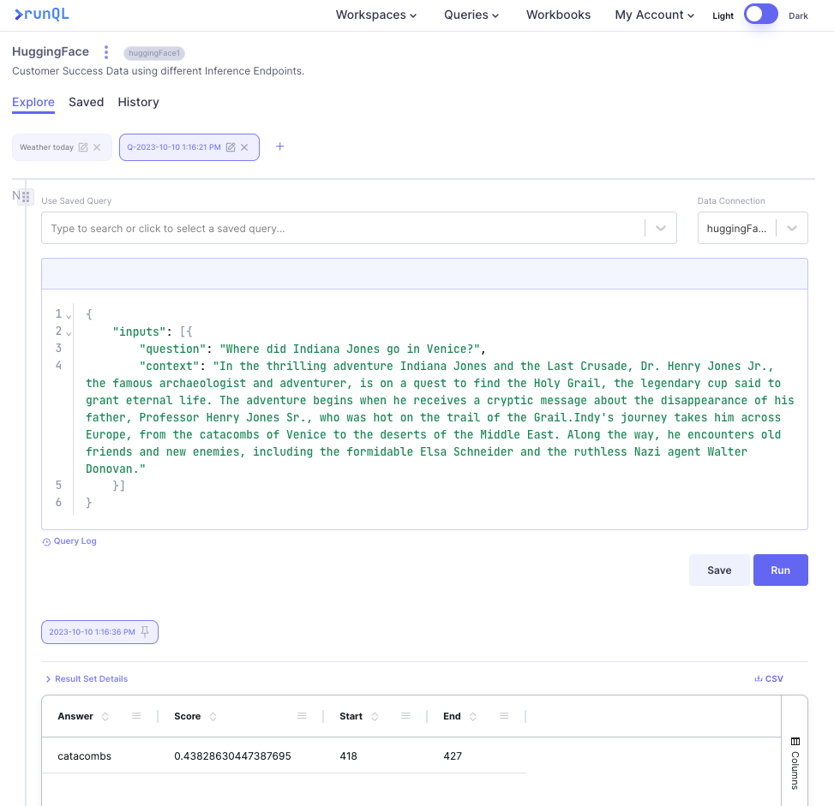Download results as CSV
The width and height of the screenshot is (834, 806).
click(x=769, y=678)
